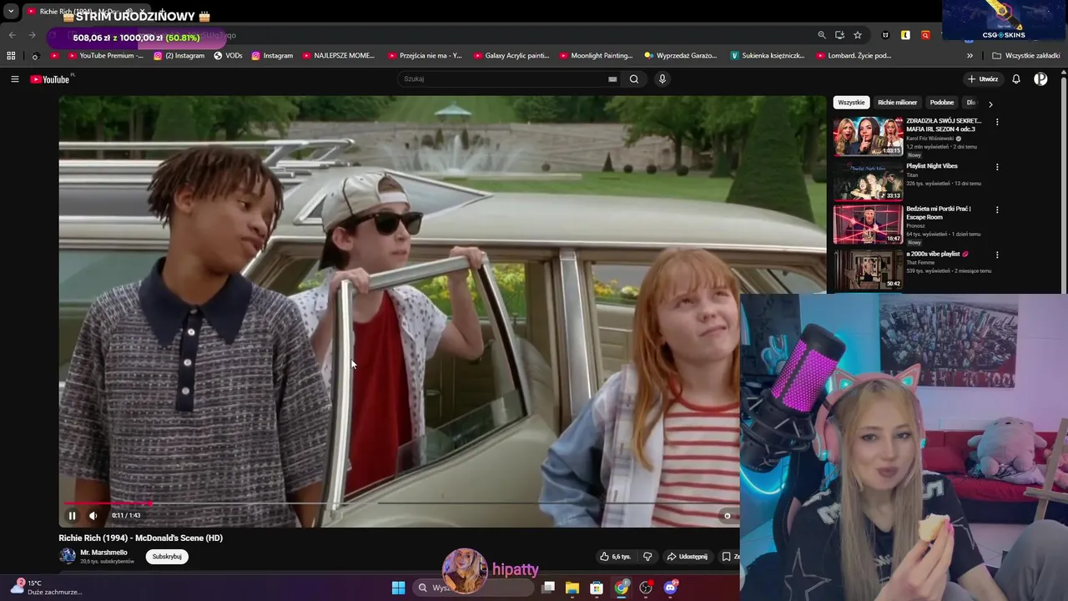Bookmark this page with the star icon
The image size is (1068, 601).
tap(858, 35)
